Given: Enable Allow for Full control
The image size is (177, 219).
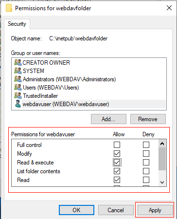Looking at the screenshot, I should pos(117,145).
